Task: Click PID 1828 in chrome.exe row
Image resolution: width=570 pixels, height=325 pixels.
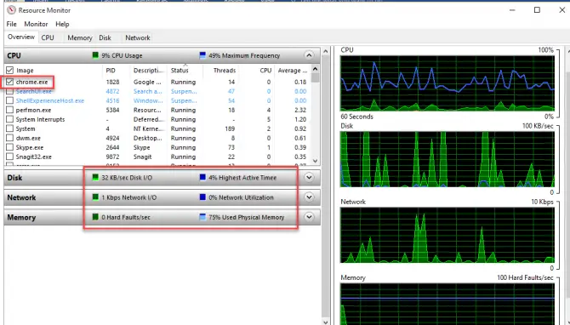Action: pos(112,82)
